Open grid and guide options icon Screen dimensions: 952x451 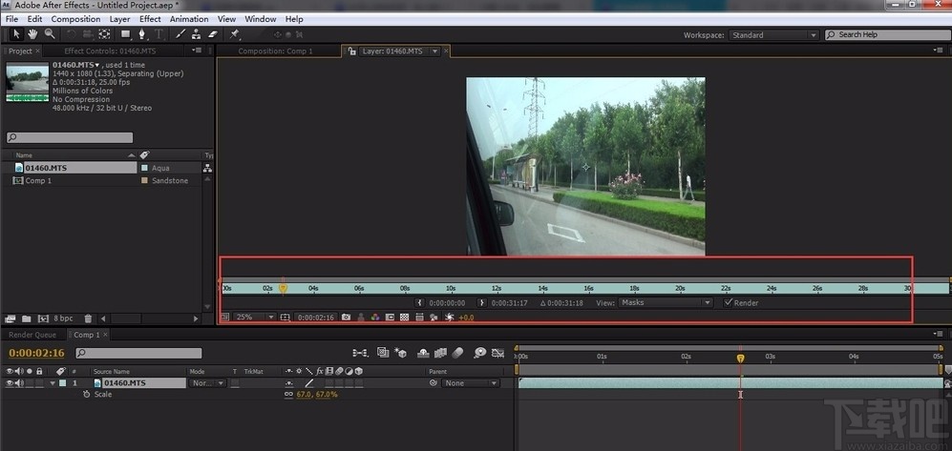(x=286, y=317)
